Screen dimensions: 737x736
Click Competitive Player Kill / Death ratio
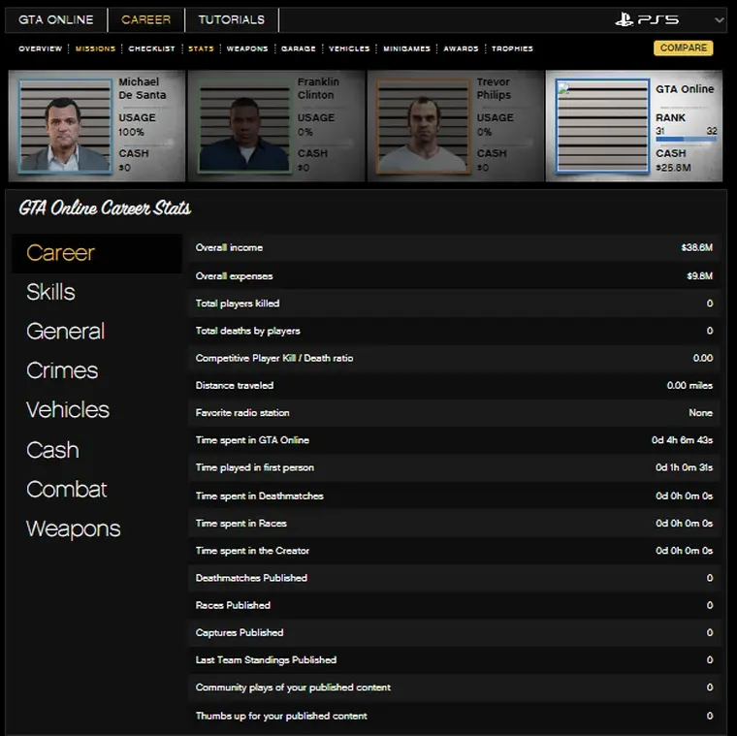454,358
